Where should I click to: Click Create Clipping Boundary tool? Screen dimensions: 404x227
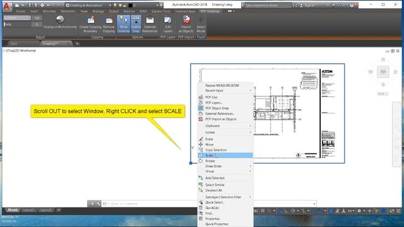(x=90, y=24)
